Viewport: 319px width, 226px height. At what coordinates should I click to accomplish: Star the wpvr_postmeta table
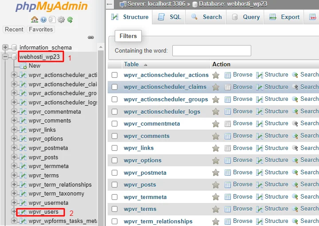pyautogui.click(x=216, y=173)
